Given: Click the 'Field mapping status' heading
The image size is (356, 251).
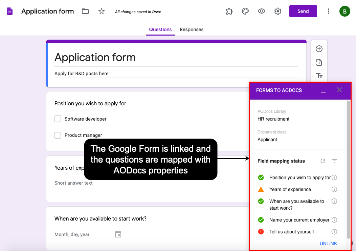Looking at the screenshot, I should coord(281,161).
